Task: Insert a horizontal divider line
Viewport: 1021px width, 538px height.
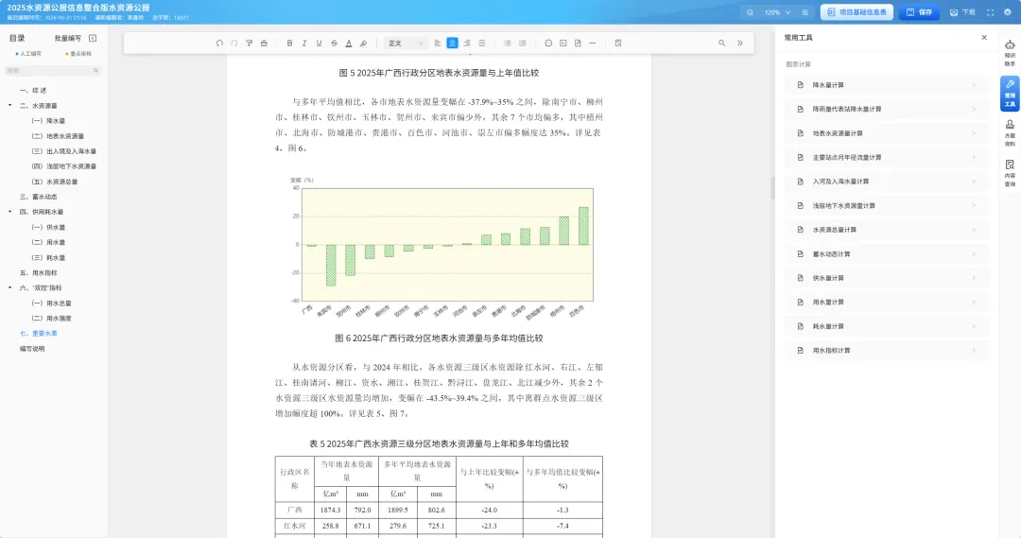Action: [593, 43]
